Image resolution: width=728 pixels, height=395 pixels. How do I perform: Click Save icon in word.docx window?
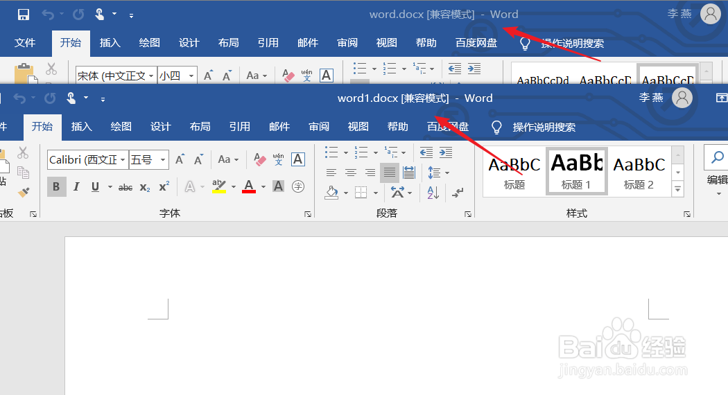point(23,15)
